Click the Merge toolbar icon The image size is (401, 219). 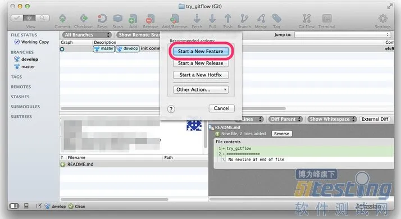point(261,19)
